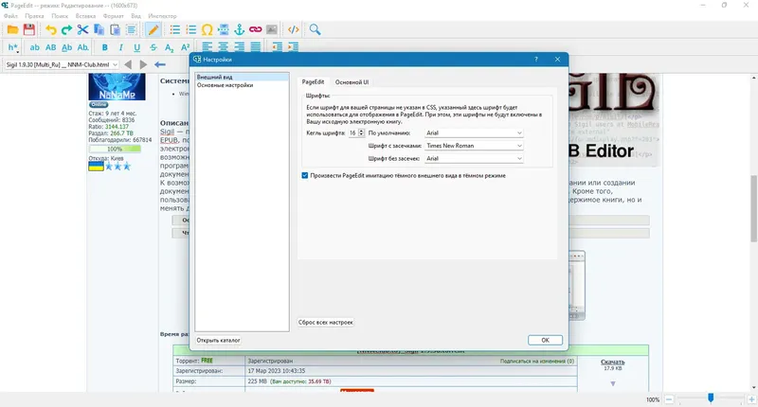Insert an image file icon

pyautogui.click(x=272, y=30)
